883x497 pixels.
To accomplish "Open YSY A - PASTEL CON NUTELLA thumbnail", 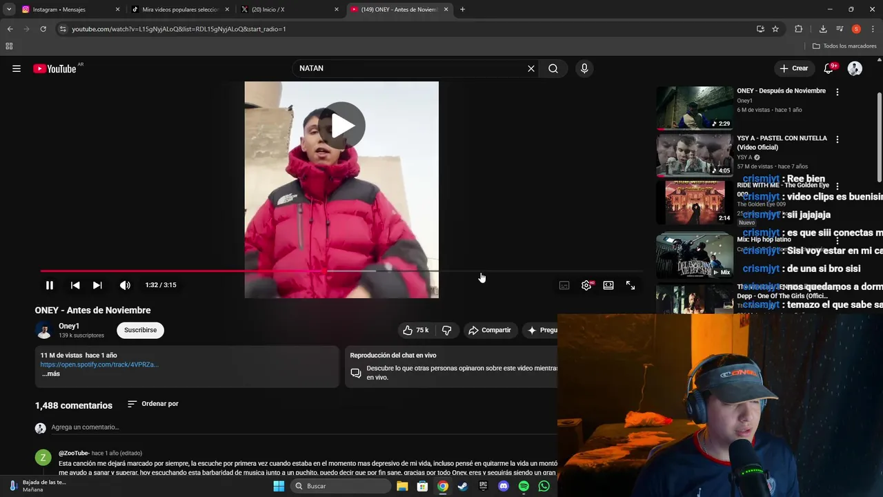I will point(694,155).
